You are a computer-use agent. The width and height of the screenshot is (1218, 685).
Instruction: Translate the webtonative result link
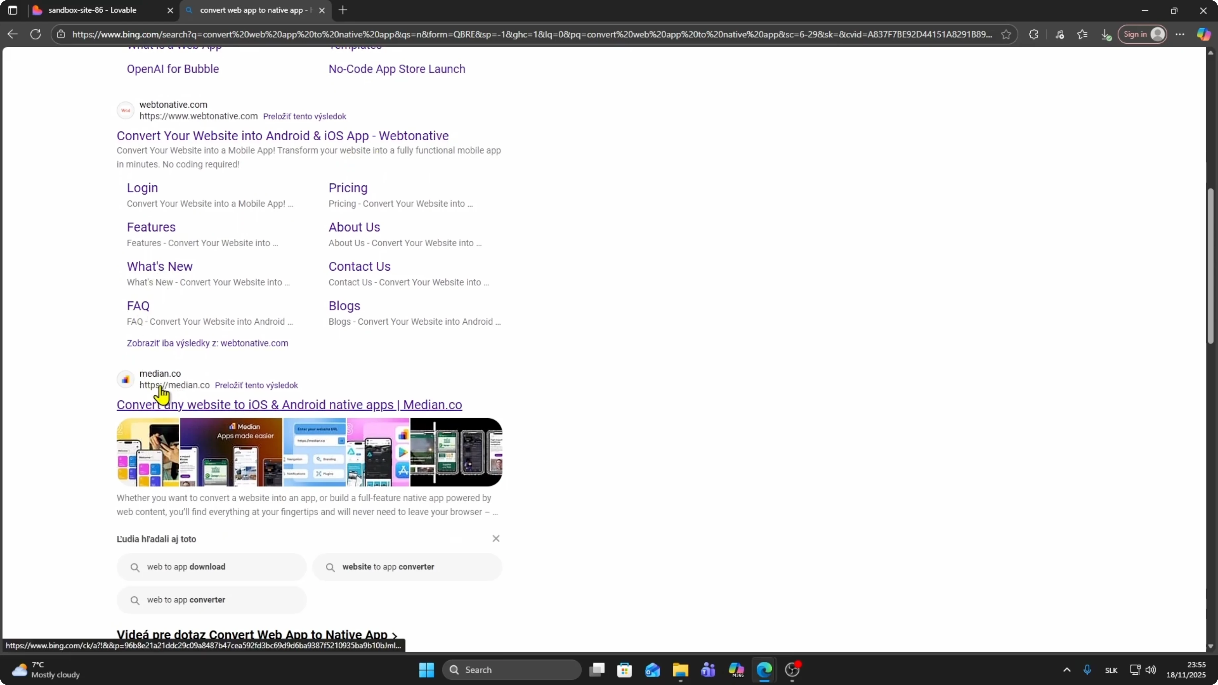(304, 116)
